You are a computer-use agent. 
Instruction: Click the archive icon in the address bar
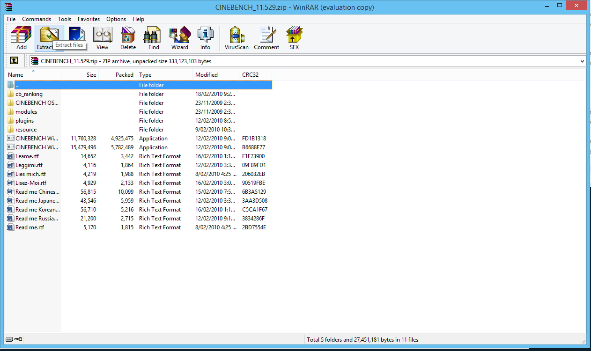35,61
